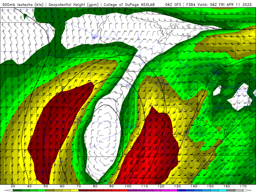Click the '06Z GFS' model run label
The height and width of the screenshot is (192, 256).
coord(173,4)
